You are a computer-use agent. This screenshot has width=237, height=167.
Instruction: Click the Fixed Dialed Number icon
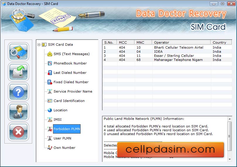(50, 82)
